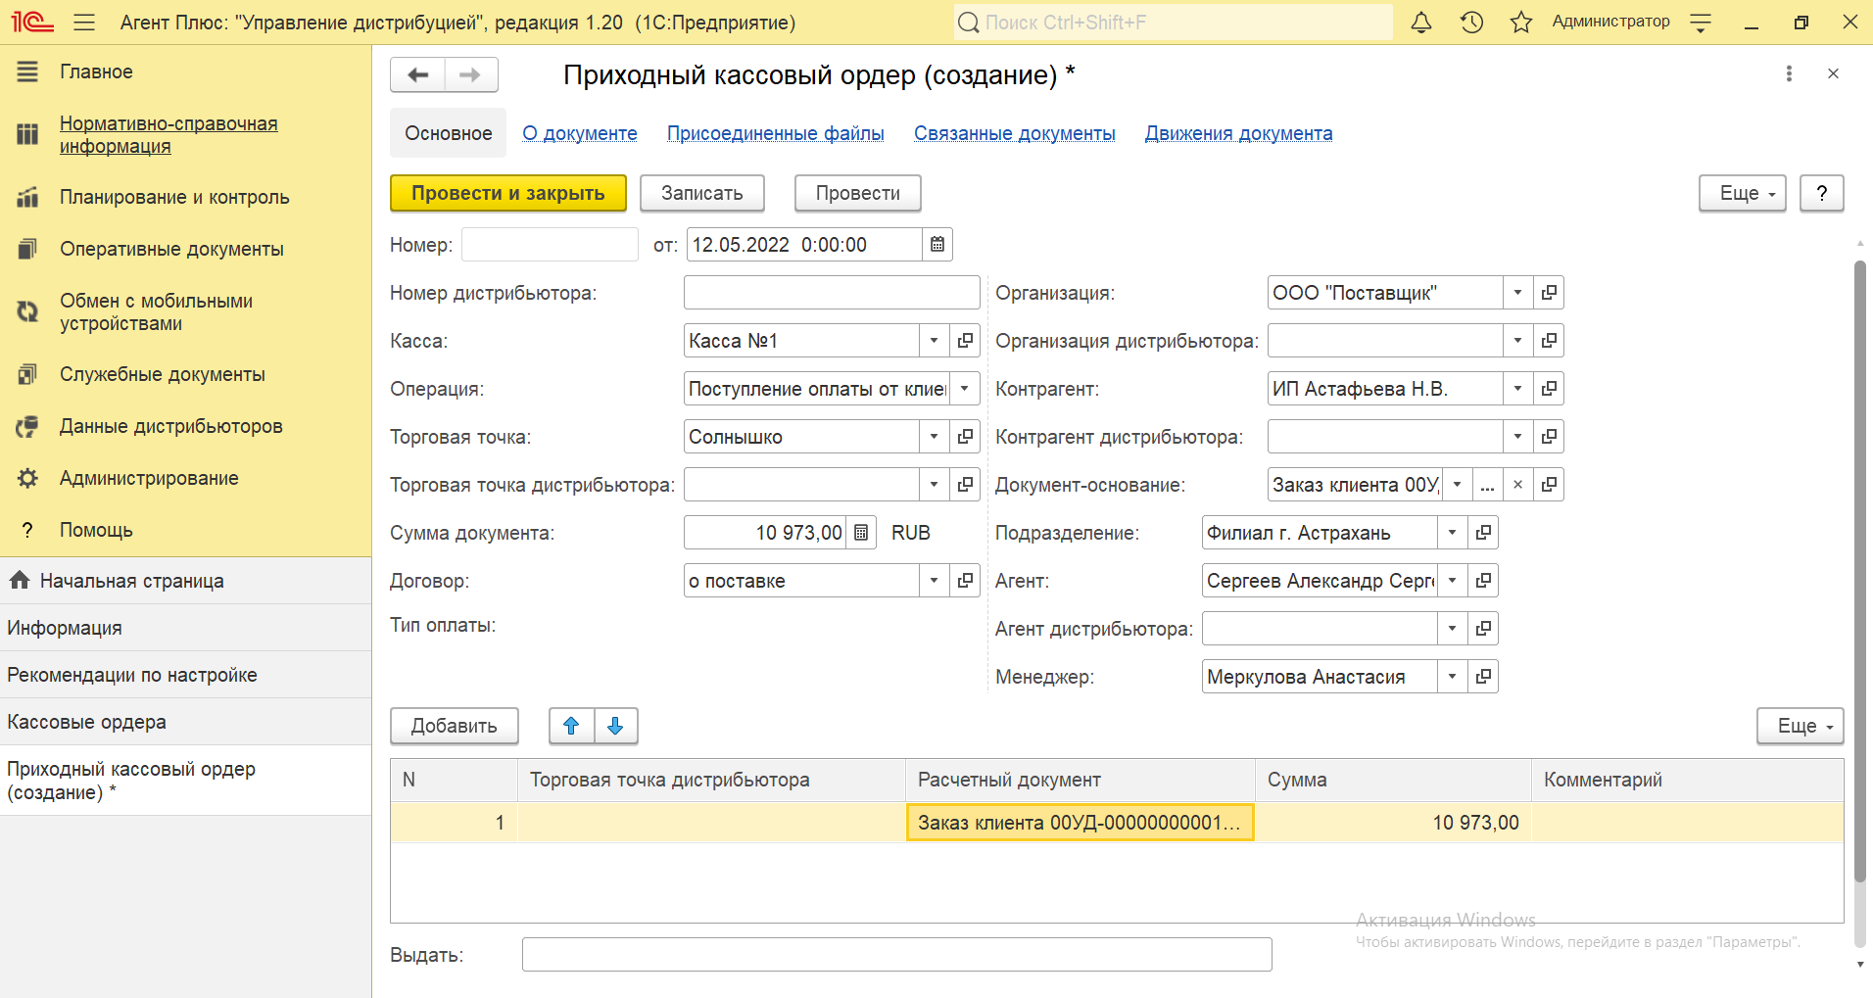Open Связанные документы tab
This screenshot has width=1873, height=998.
click(1015, 133)
